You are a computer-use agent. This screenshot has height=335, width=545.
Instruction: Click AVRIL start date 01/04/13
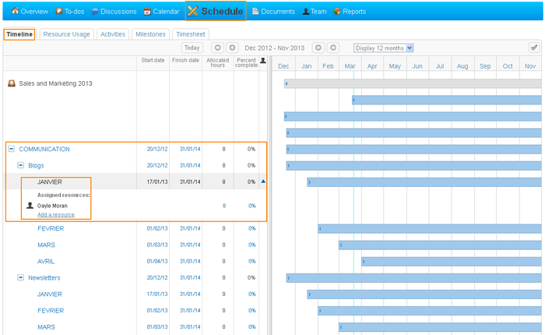point(157,261)
